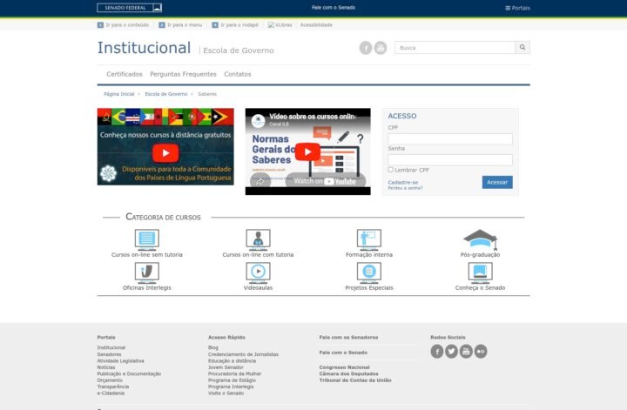Open the Facebook icon in the header
The height and width of the screenshot is (410, 627).
tap(366, 48)
